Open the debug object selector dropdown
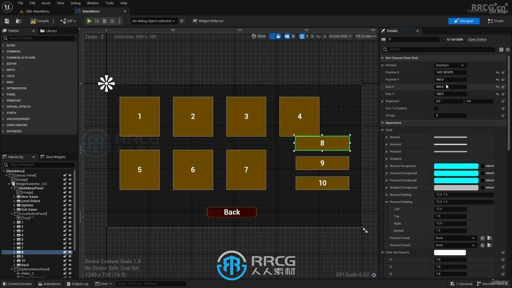512x288 pixels. point(154,21)
